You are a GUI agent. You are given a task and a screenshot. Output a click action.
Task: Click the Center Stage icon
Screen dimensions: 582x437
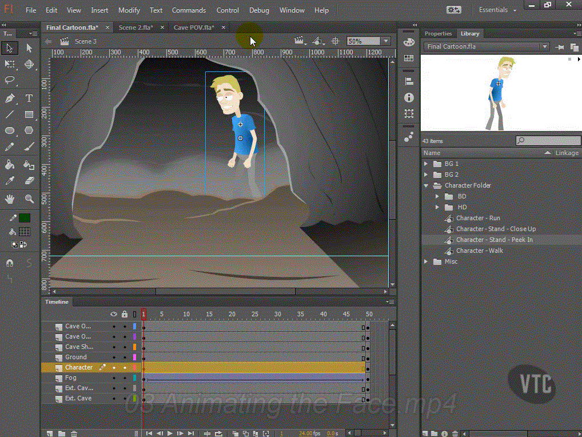point(335,41)
